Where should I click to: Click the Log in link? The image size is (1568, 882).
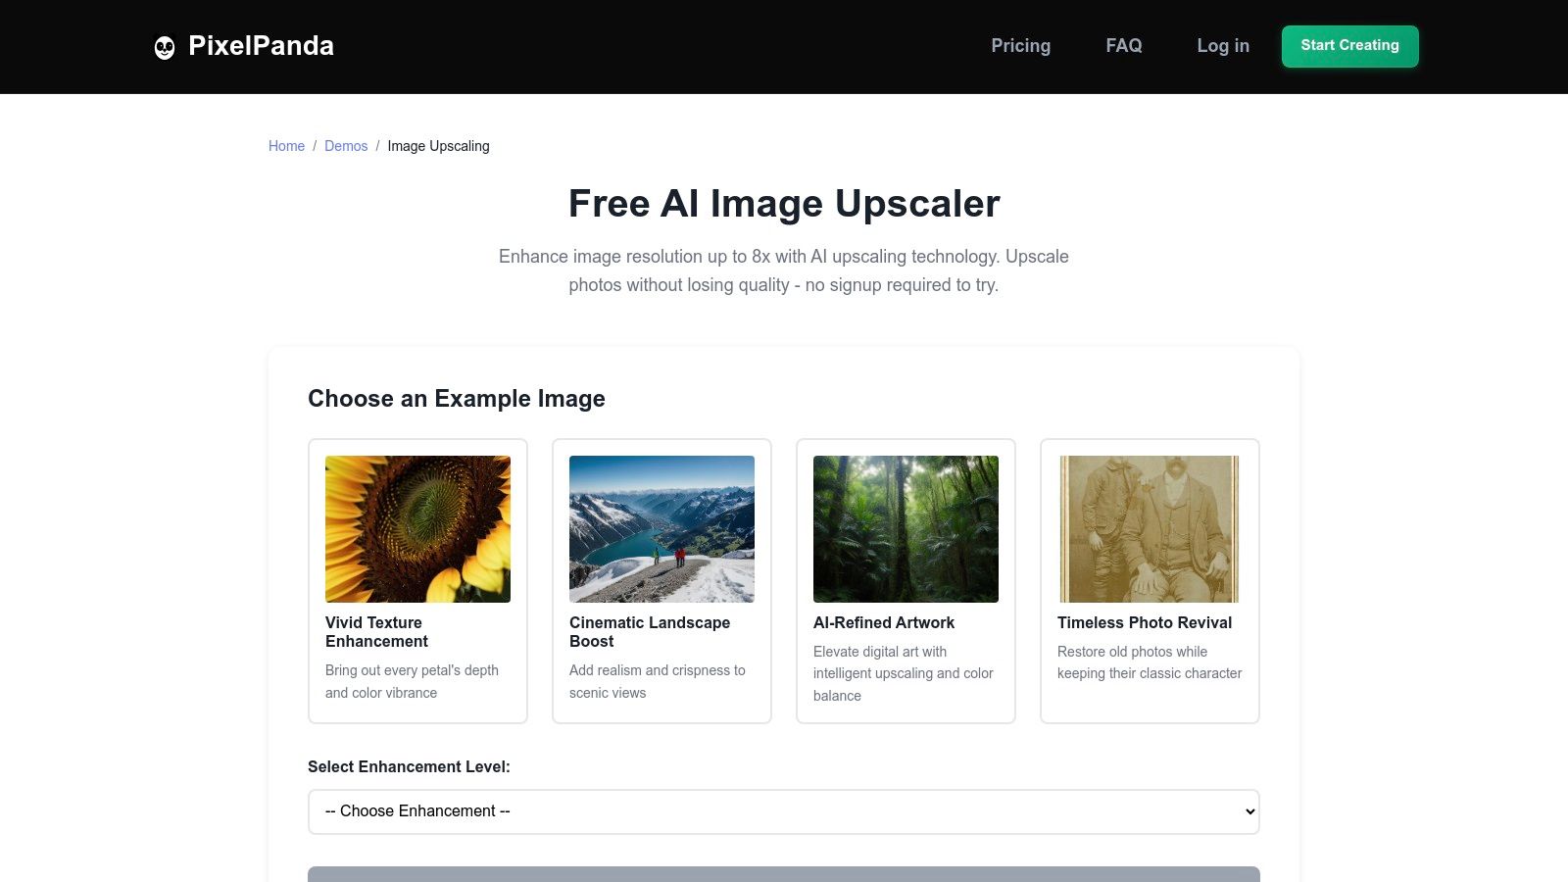(1222, 45)
